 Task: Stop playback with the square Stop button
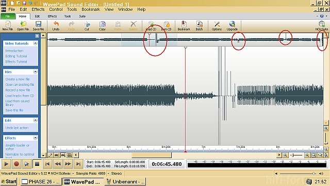coord(37,164)
